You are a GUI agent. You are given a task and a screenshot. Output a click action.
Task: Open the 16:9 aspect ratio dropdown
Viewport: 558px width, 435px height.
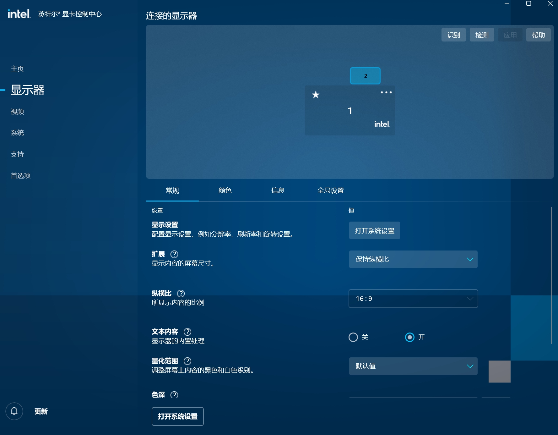(413, 299)
